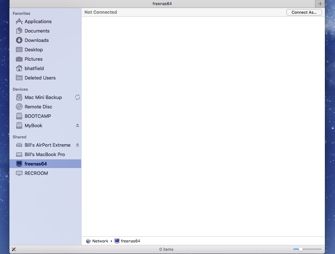Select Deleted Users label
The image size is (335, 254).
click(x=40, y=78)
